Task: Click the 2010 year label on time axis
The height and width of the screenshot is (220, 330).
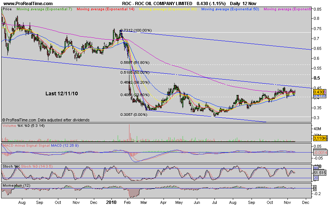Action: [x=111, y=202]
